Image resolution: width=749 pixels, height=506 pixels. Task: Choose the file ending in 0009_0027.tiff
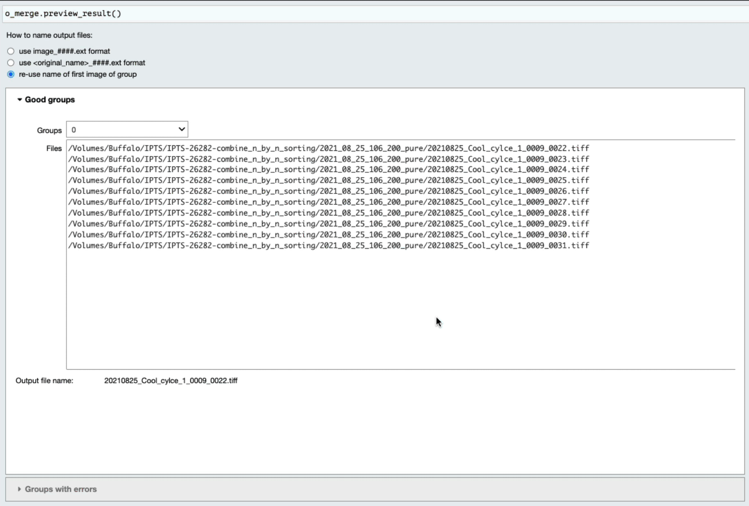click(328, 202)
